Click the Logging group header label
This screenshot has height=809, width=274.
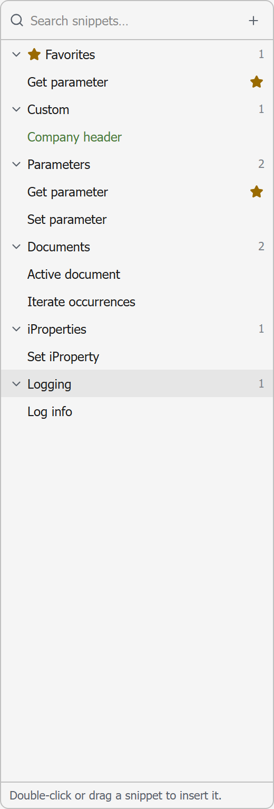(49, 384)
